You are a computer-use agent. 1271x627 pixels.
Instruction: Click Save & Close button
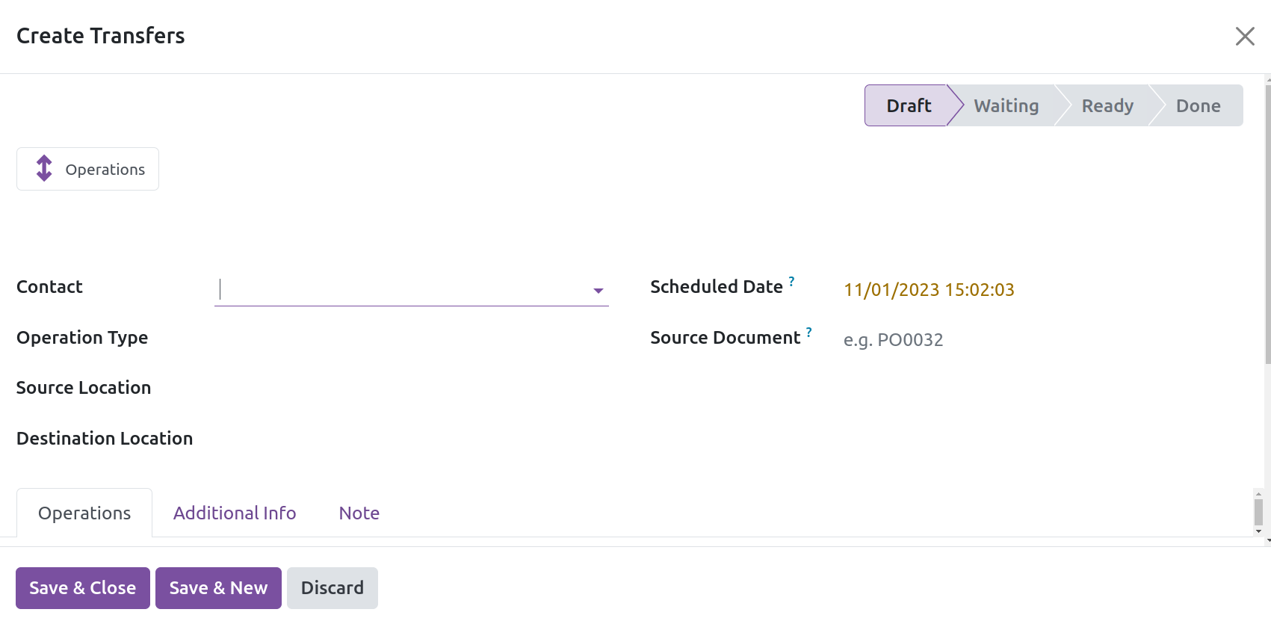(x=83, y=588)
